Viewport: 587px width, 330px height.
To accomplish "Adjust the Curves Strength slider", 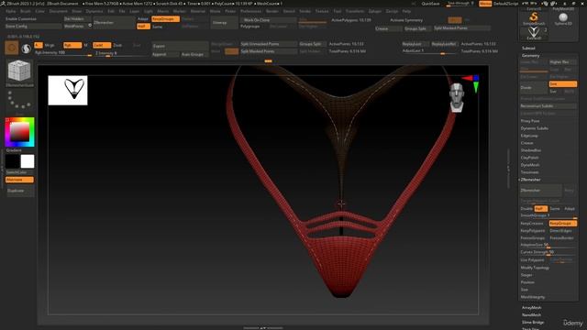I will pos(548,252).
